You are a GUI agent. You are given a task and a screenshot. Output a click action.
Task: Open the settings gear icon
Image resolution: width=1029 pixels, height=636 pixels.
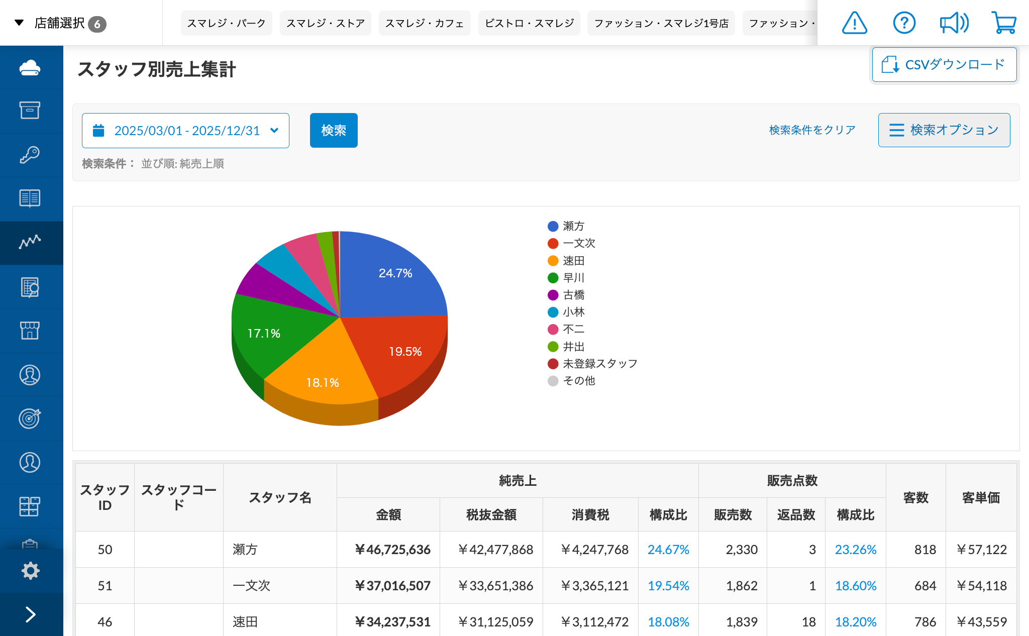[30, 571]
